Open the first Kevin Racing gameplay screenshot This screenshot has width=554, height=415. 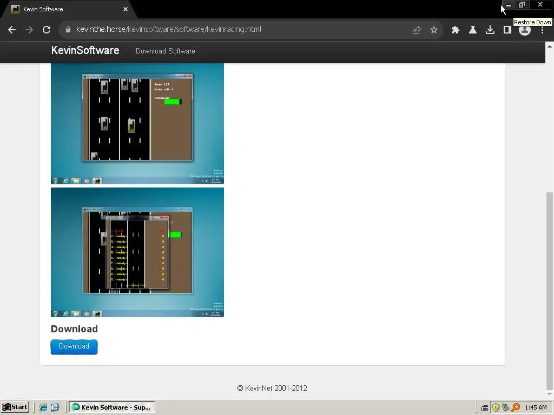(137, 124)
